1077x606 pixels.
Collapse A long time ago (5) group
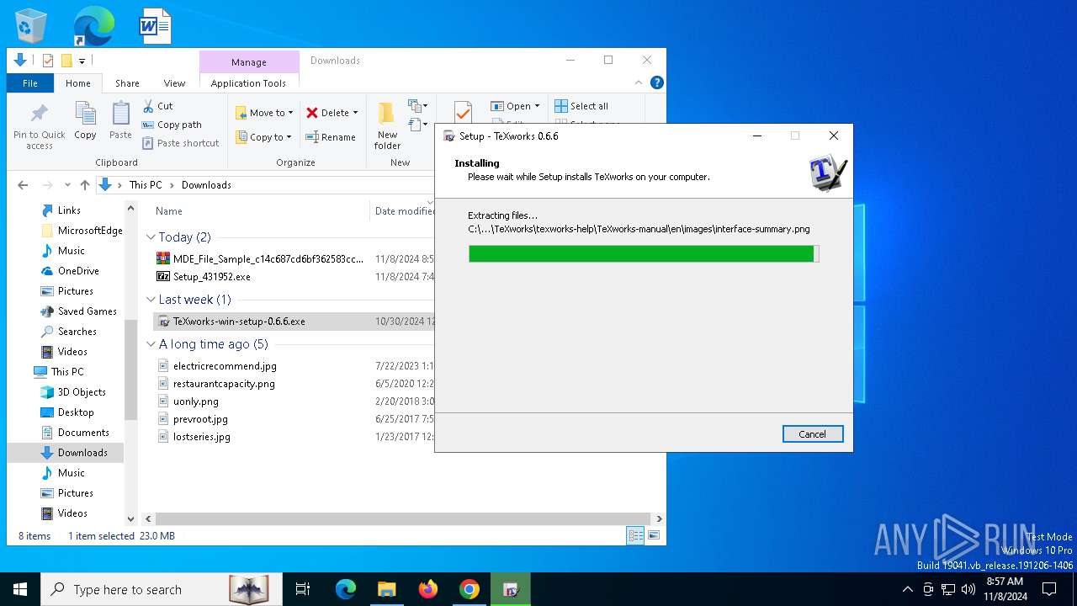point(151,344)
